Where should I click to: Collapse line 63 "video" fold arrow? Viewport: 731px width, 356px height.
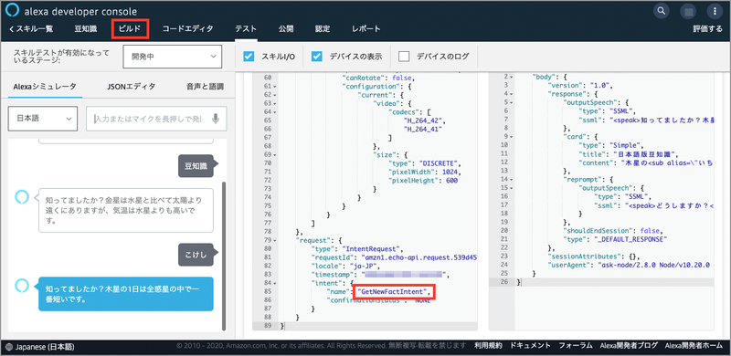click(275, 103)
